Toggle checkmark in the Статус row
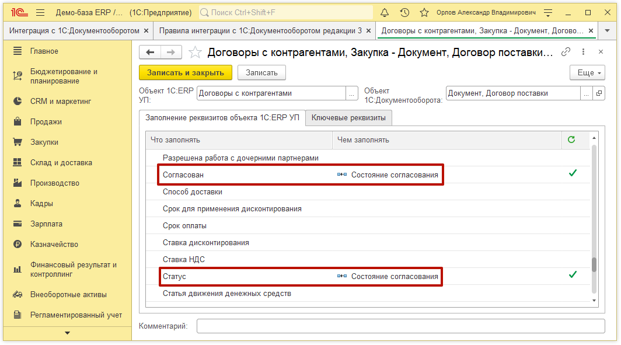The image size is (621, 345). 573,274
